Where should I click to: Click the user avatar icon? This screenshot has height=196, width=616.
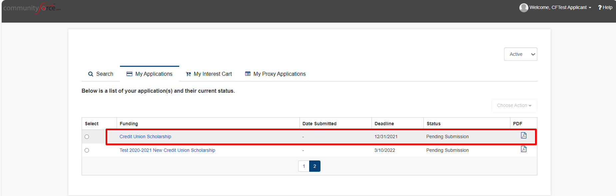524,8
